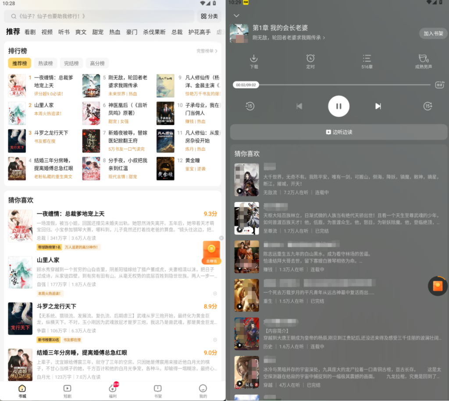449x401 pixels.
Task: Rewind 15 seconds in audio player
Action: (250, 106)
